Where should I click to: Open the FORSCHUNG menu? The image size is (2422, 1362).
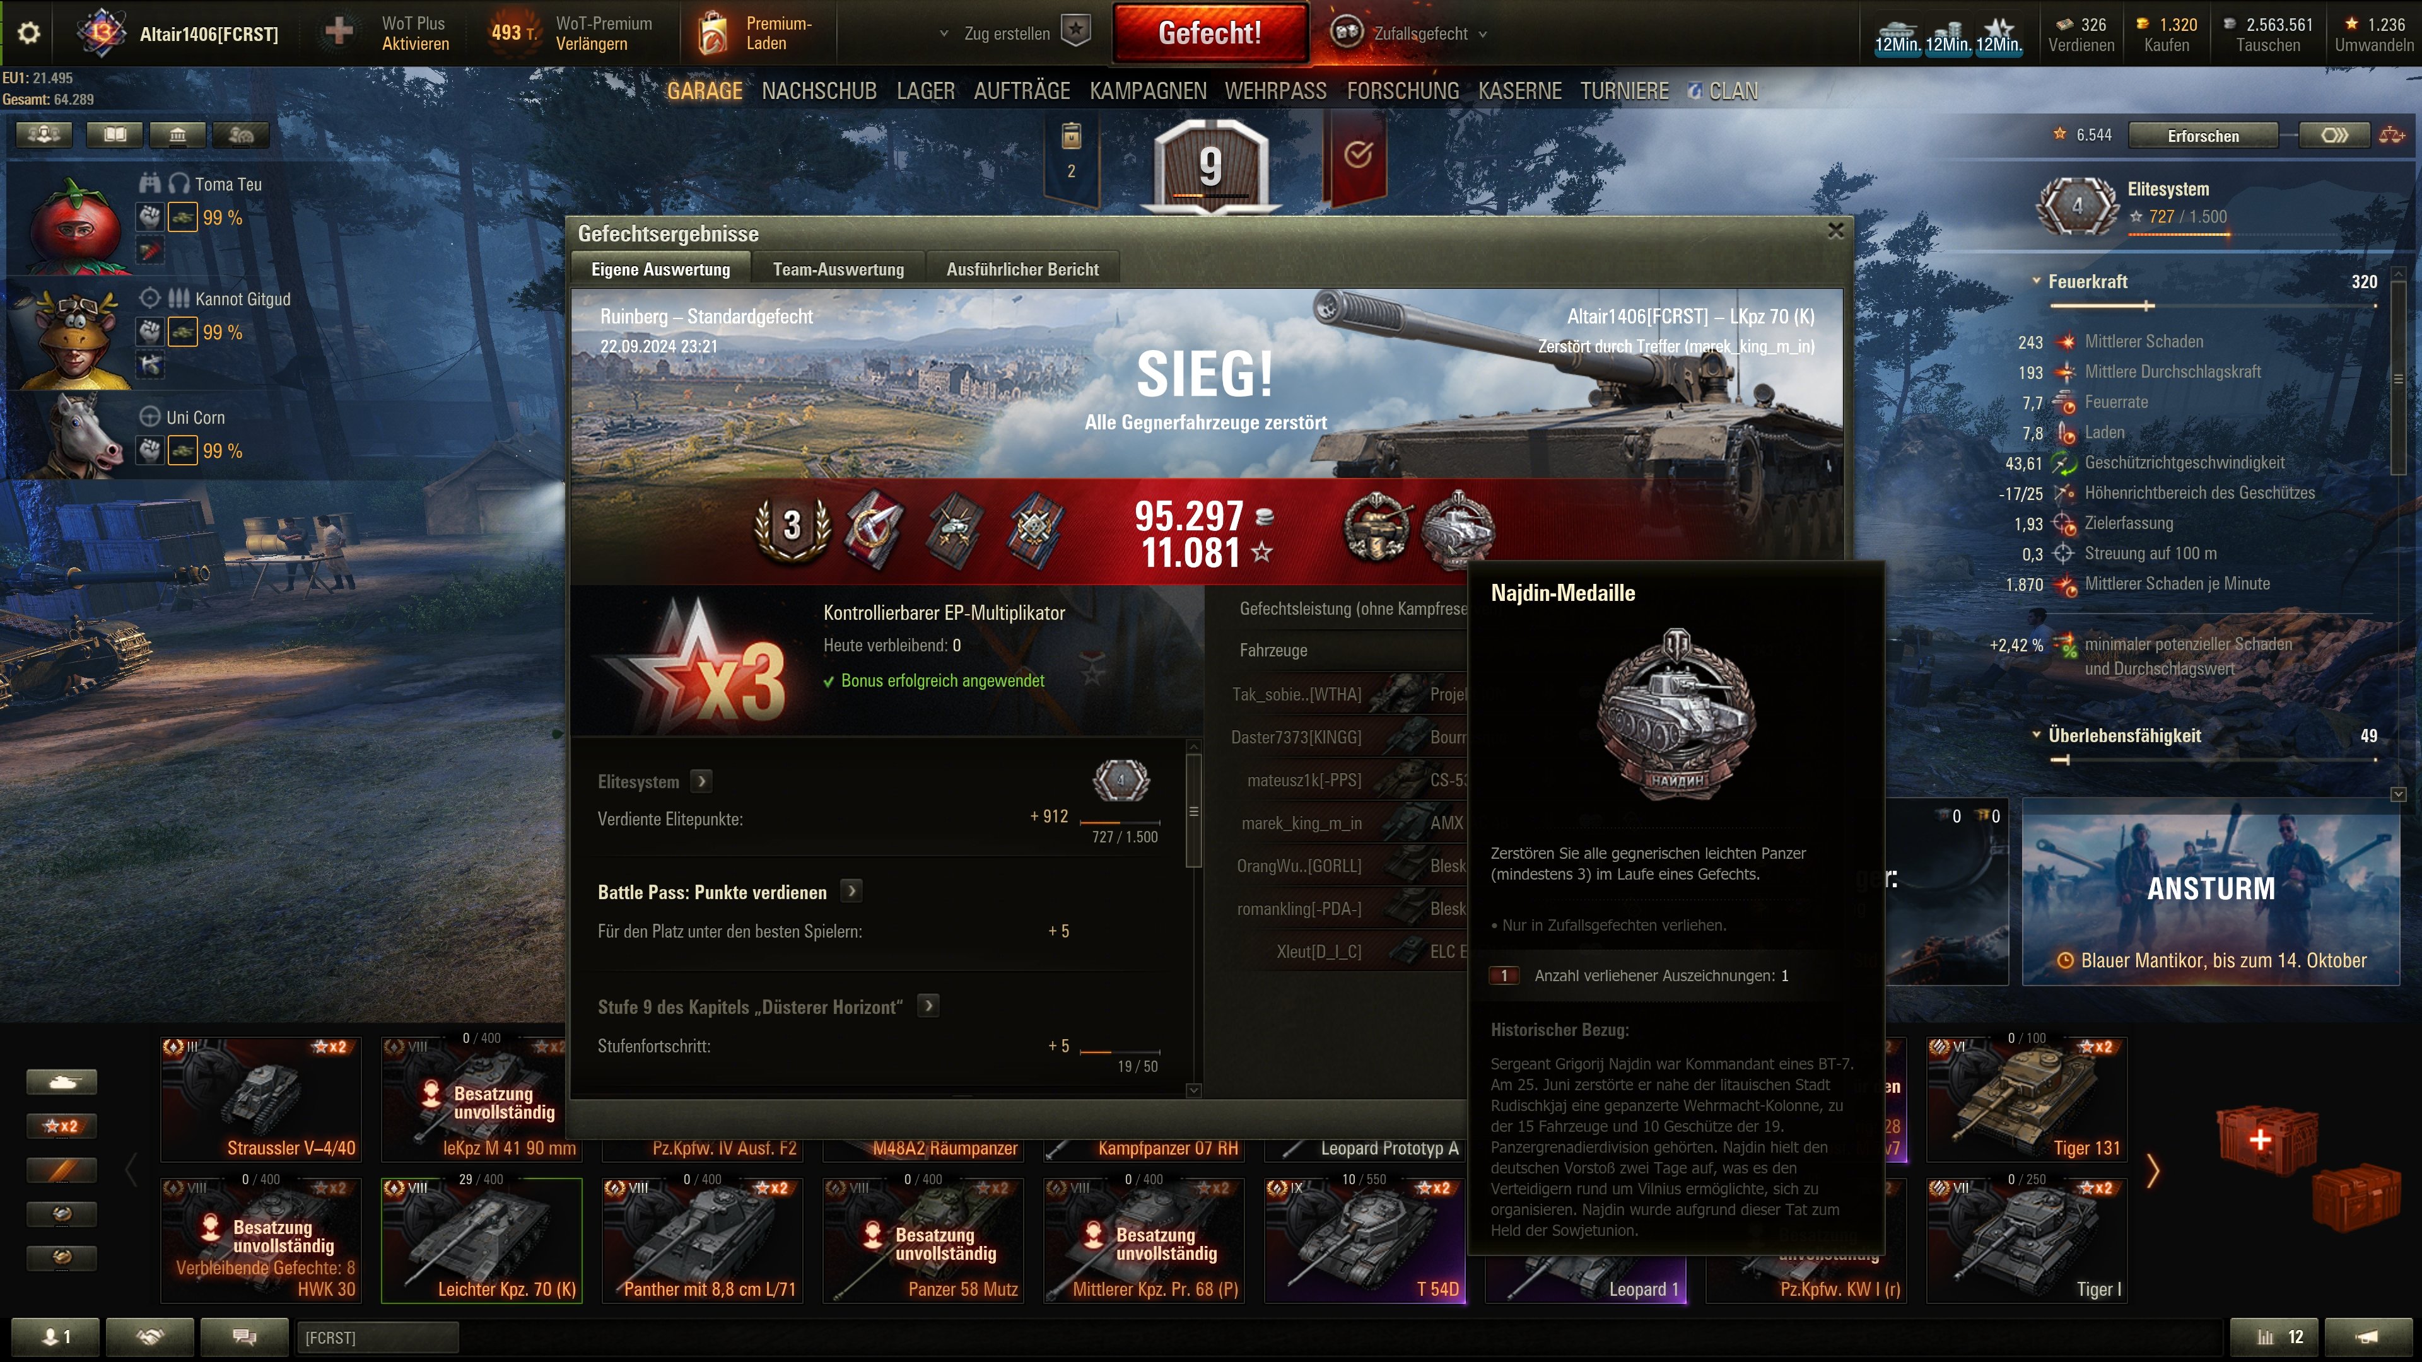tap(1402, 91)
